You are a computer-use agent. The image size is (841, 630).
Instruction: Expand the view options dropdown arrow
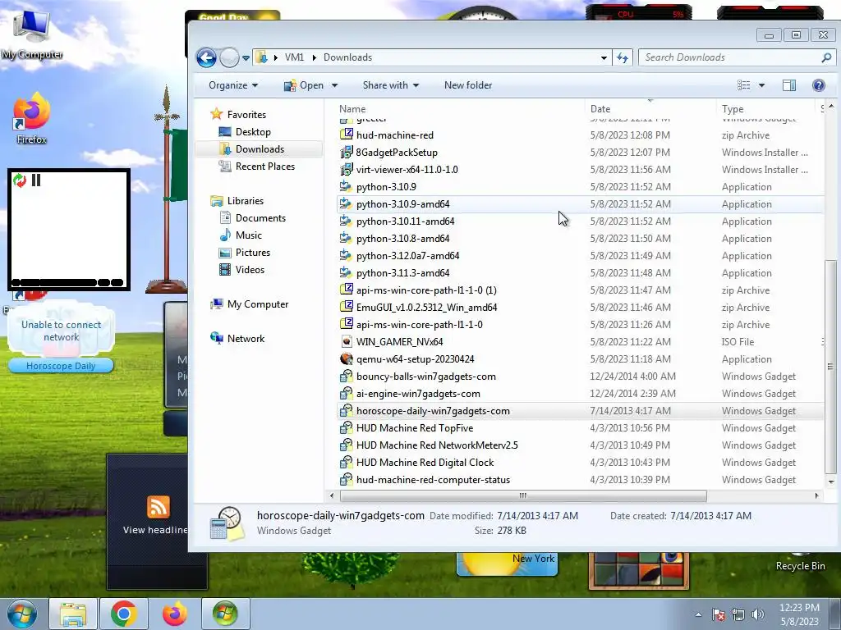pos(761,85)
